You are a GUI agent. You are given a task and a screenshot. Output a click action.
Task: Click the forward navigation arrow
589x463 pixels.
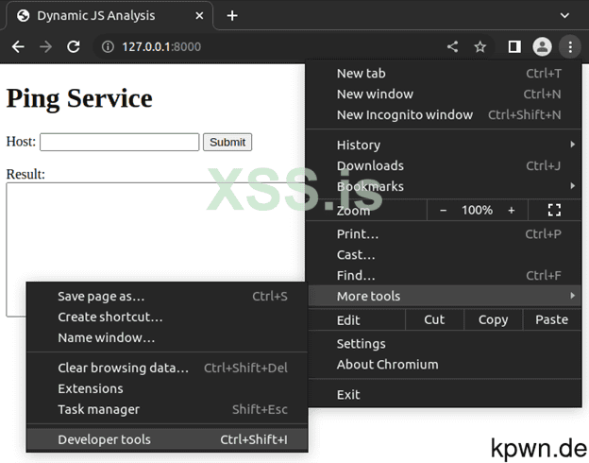click(46, 47)
